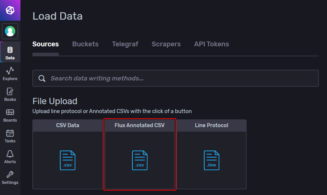
Task: Open Books in the sidebar
Action: click(x=10, y=95)
